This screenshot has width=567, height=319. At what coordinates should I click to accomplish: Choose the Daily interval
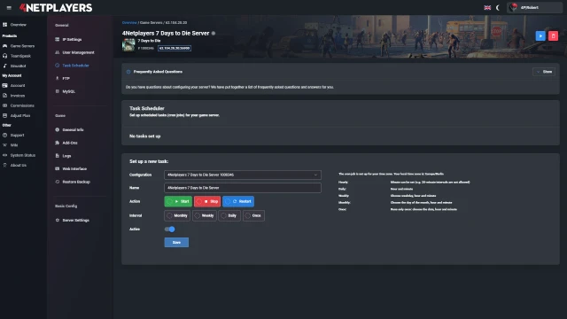point(229,215)
